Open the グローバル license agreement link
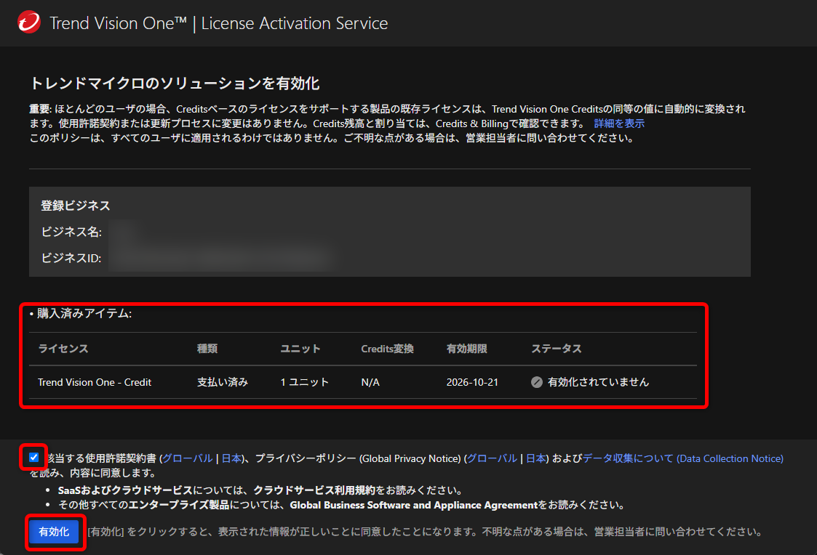This screenshot has height=555, width=817. point(187,458)
